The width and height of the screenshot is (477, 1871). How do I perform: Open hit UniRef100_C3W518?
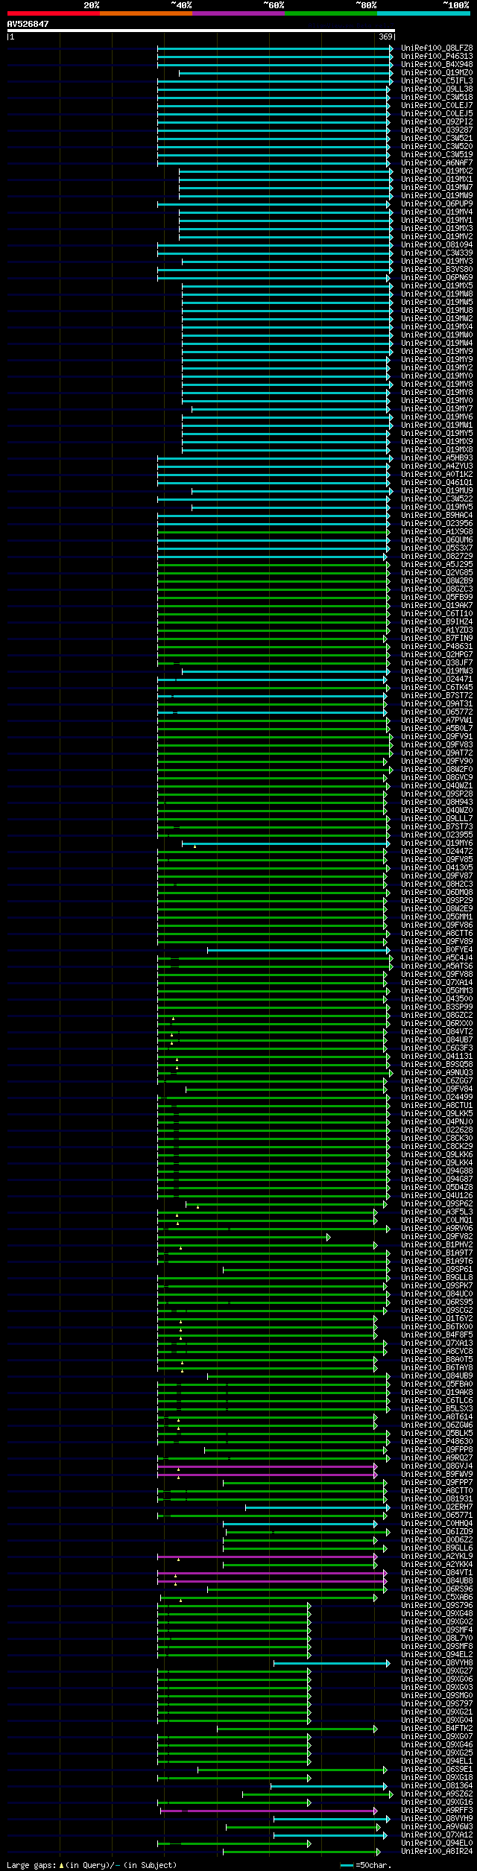(x=437, y=98)
